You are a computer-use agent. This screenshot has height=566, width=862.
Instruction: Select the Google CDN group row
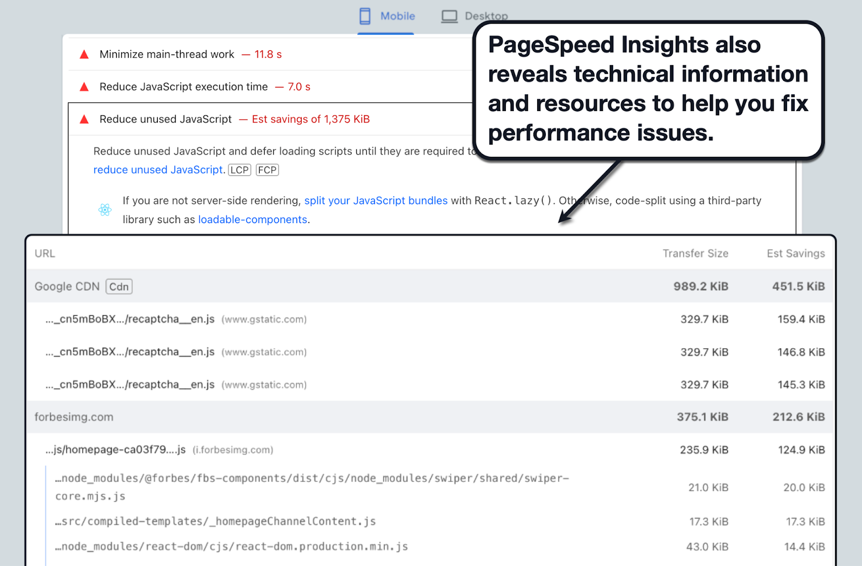click(x=430, y=286)
